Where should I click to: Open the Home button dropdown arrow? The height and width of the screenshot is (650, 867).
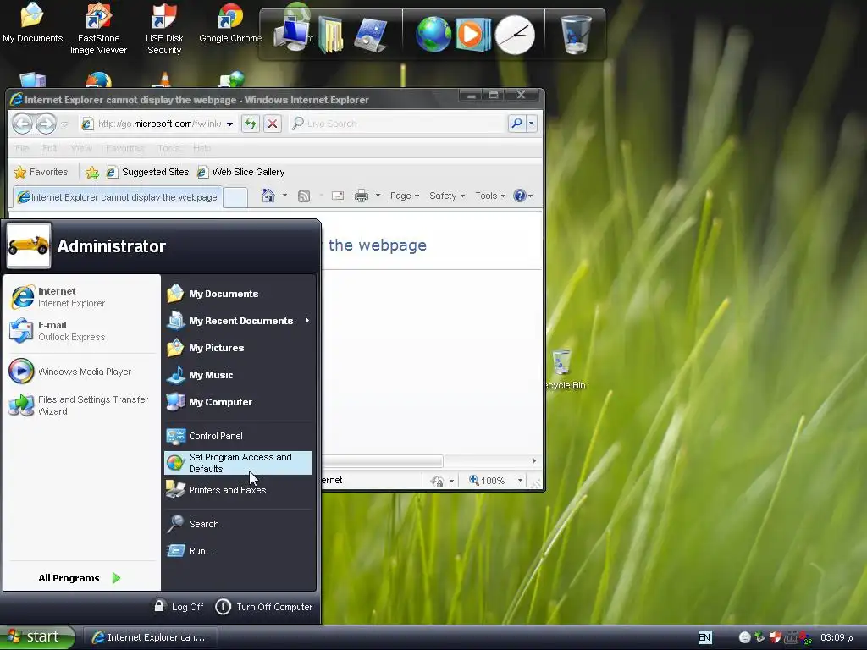point(284,196)
